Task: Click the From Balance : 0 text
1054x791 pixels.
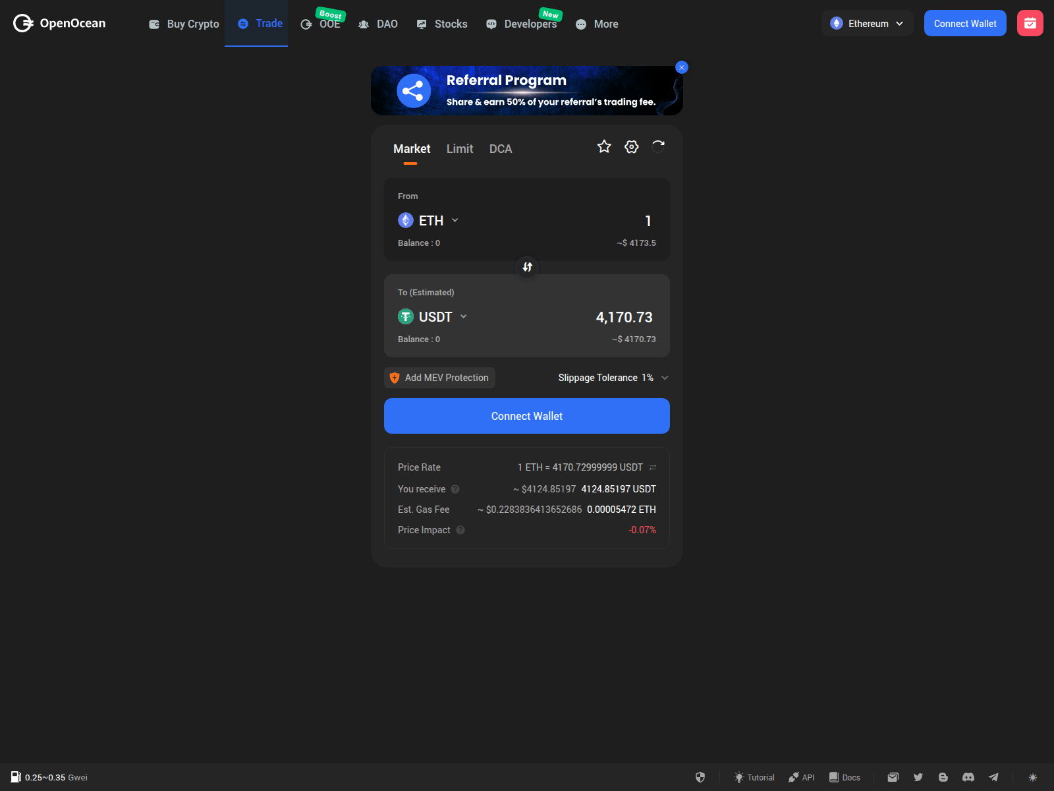Action: click(419, 243)
